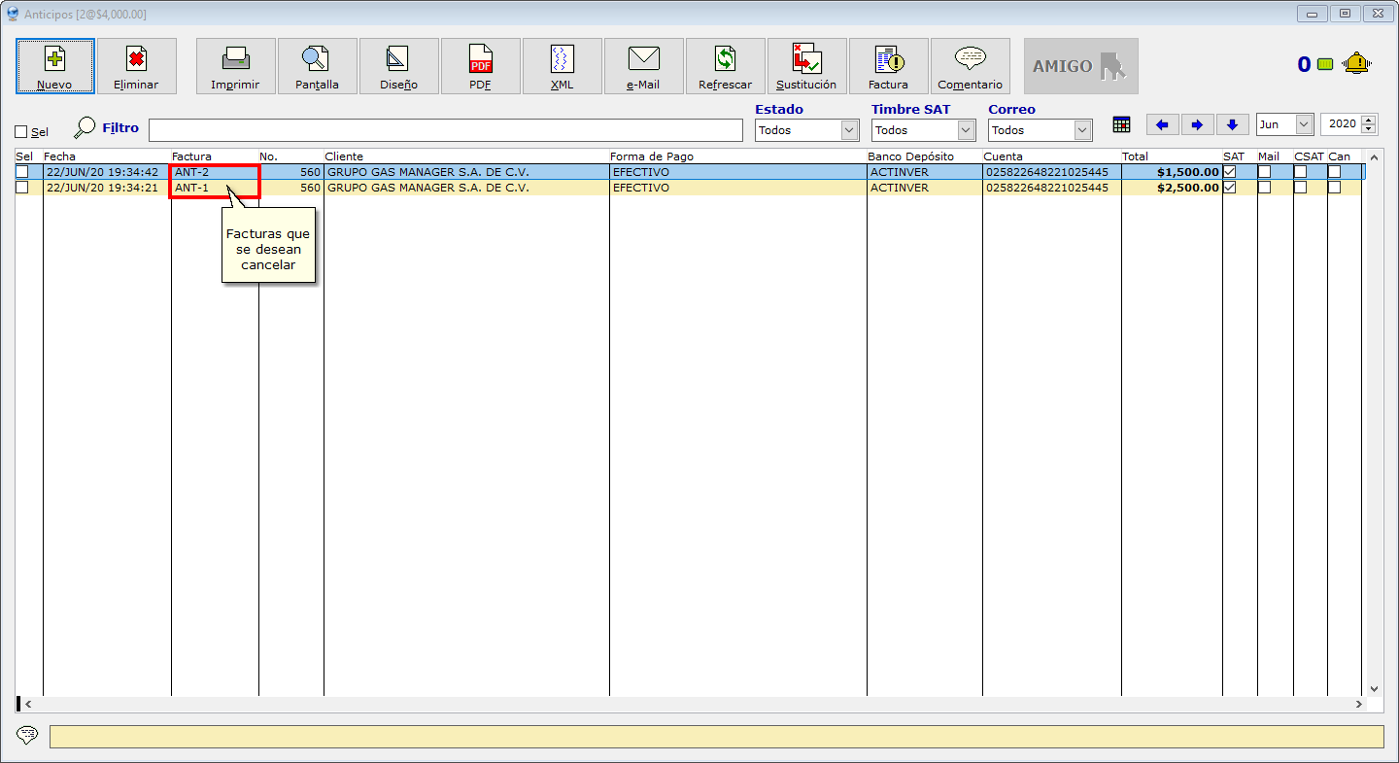This screenshot has height=763, width=1399.
Task: Type in the Filtro search field
Action: (445, 130)
